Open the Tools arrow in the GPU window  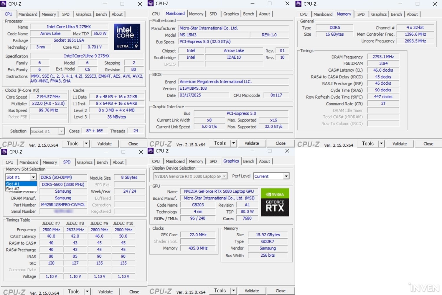(234, 291)
